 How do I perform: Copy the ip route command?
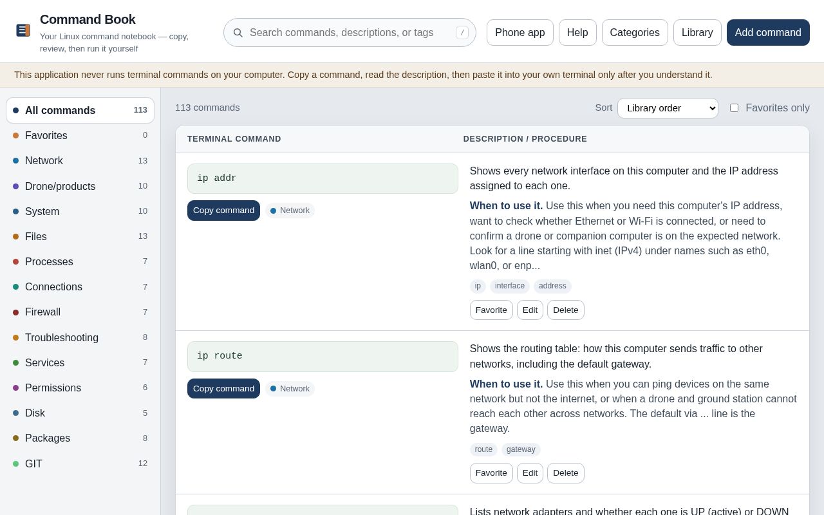223,388
